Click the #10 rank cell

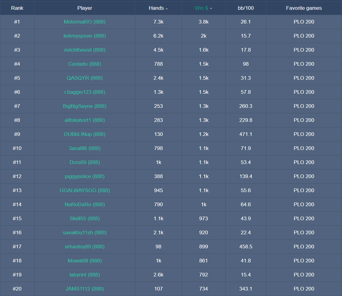(x=17, y=148)
